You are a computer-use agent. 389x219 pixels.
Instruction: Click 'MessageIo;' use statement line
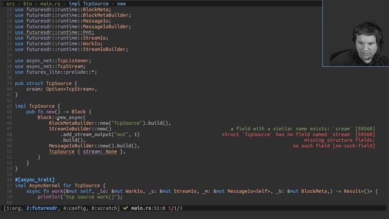pyautogui.click(x=63, y=21)
